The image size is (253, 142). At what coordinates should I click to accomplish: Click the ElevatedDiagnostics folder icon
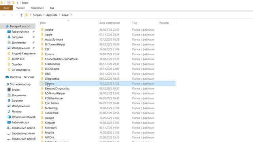pyautogui.click(x=42, y=88)
